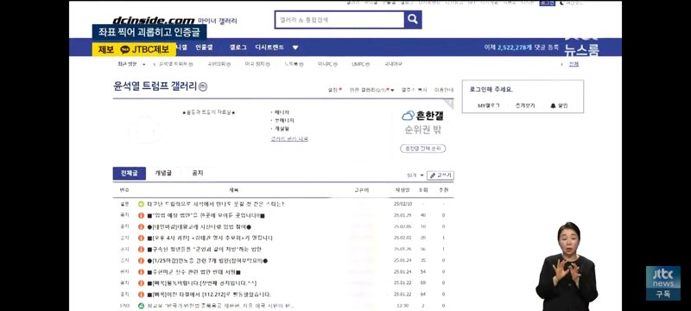
Task: Open 미국 정치 recent gallery link
Action: point(257,64)
